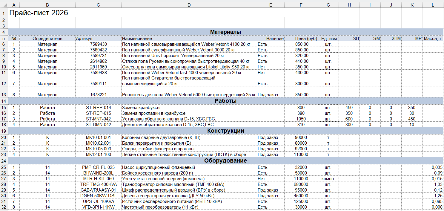Select cell with article 7589432

point(98,50)
